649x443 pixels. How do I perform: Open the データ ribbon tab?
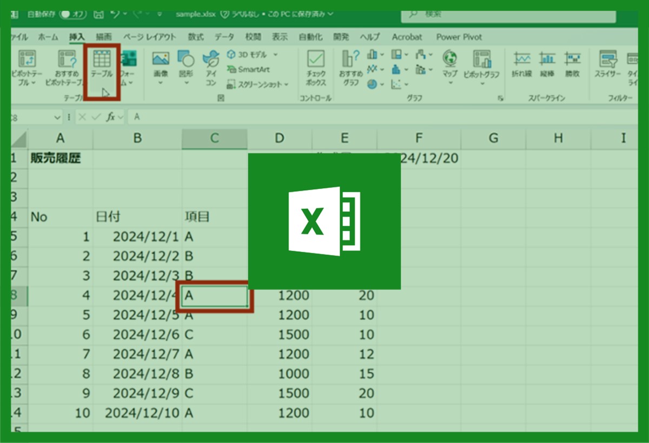(224, 37)
